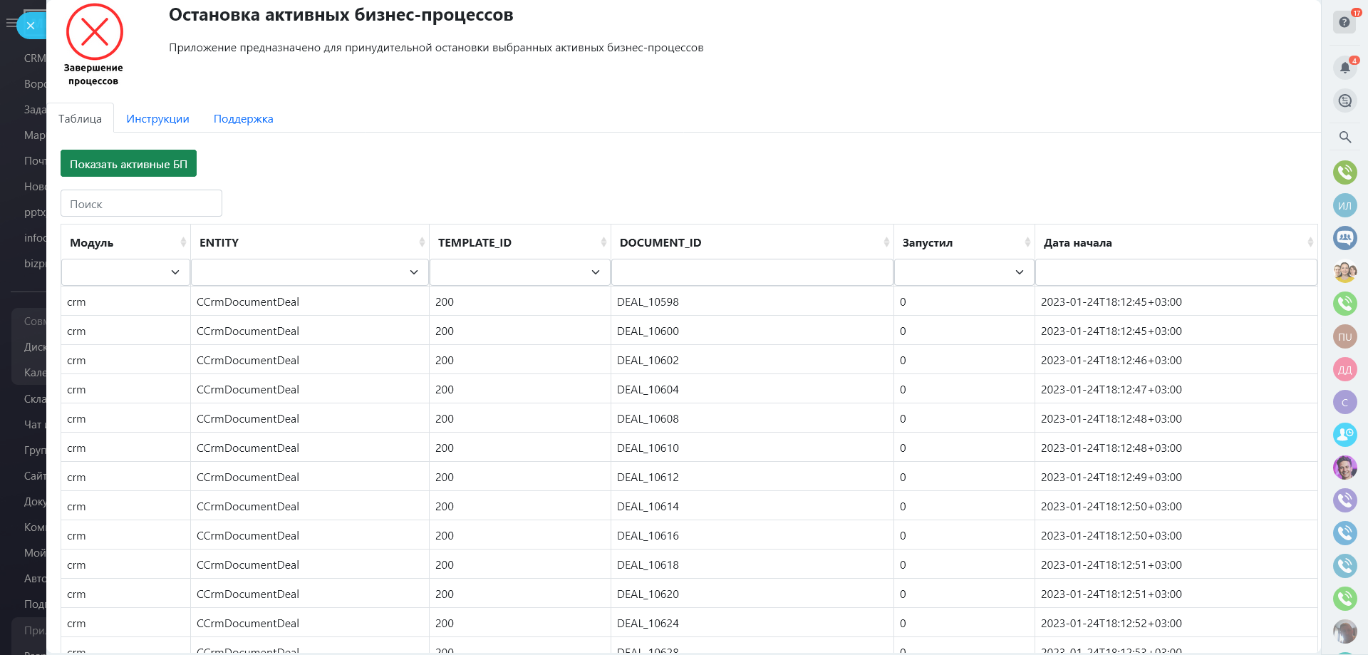1368x655 pixels.
Task: Open the Поддержка tab
Action: click(243, 119)
